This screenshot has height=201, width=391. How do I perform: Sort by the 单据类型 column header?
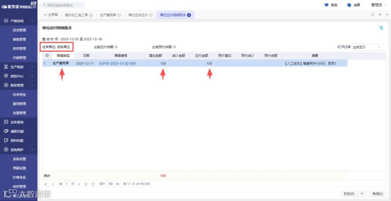point(63,56)
